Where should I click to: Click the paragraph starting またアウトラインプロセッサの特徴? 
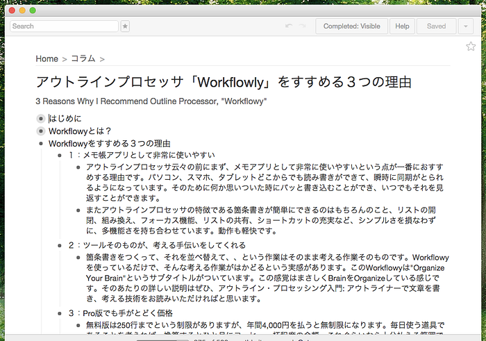point(261,220)
